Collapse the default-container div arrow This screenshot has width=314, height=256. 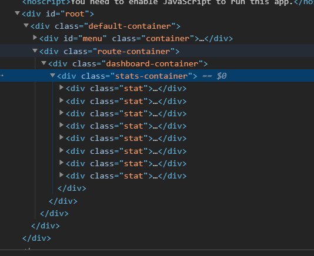(x=26, y=26)
